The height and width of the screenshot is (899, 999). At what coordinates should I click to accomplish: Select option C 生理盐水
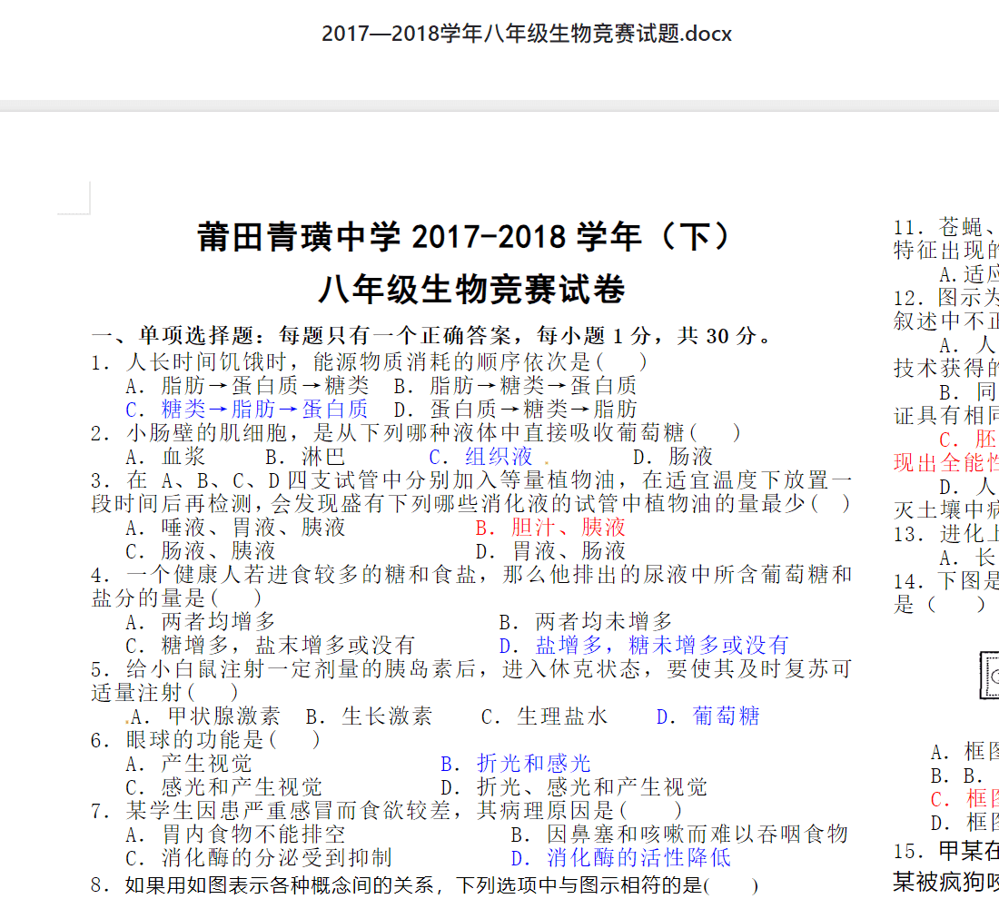coord(545,716)
